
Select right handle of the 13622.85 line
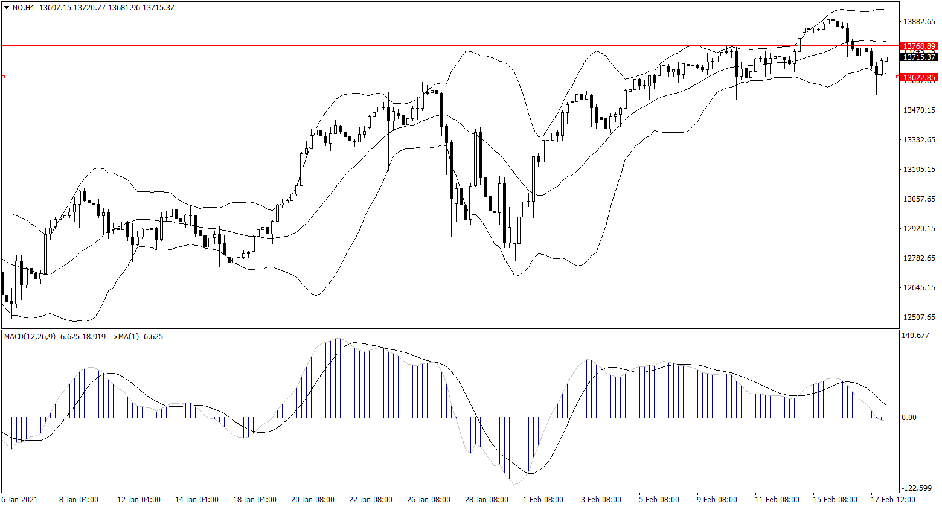click(x=897, y=77)
